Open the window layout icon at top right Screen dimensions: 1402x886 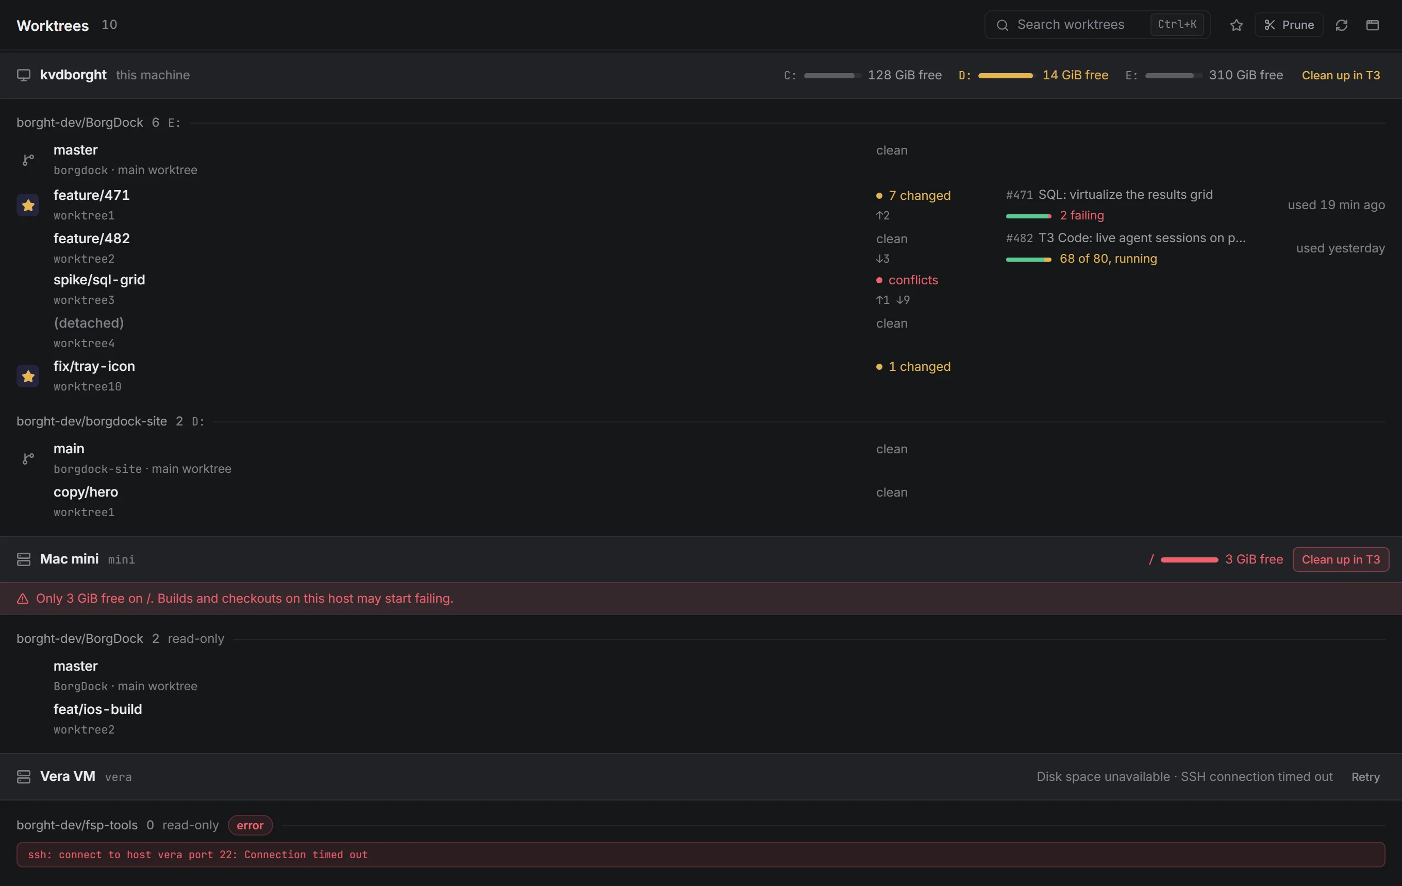point(1372,25)
